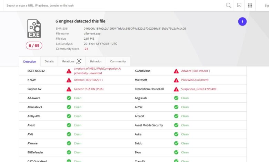Click the upload file icon

click(239, 6)
